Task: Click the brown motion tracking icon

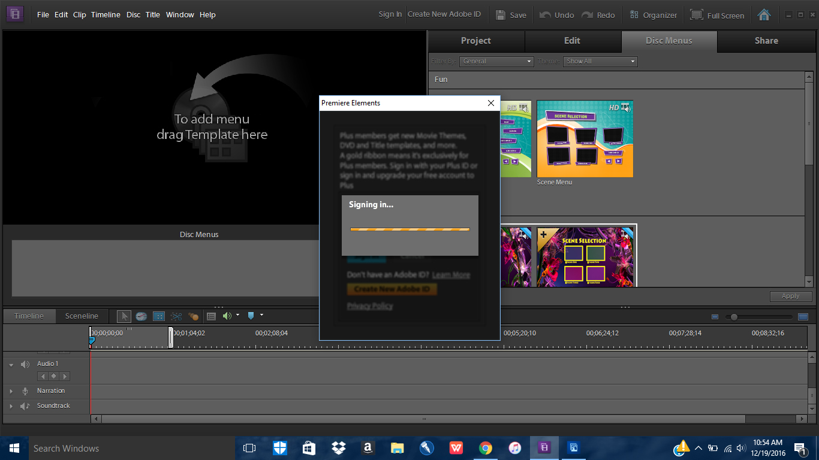Action: 194,316
